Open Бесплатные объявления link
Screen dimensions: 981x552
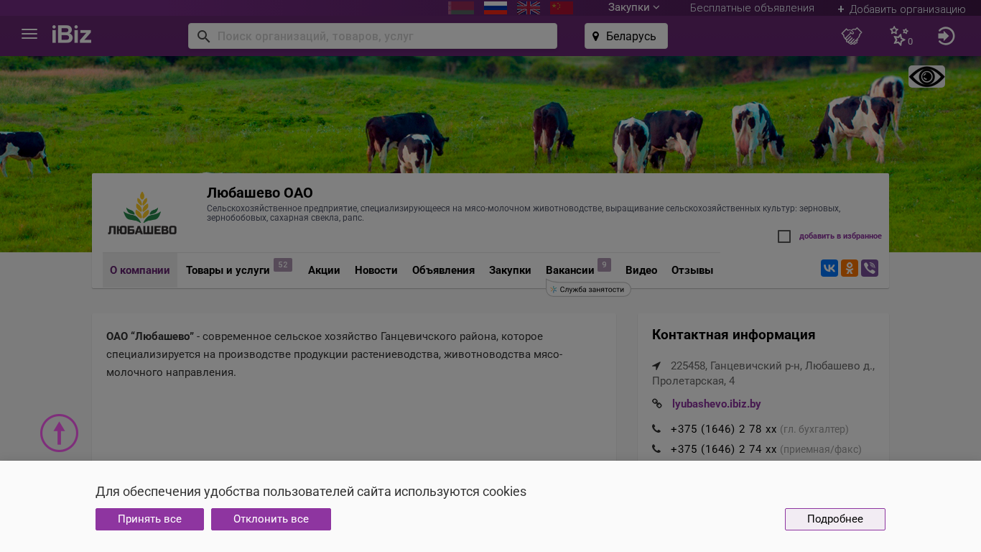pos(752,8)
